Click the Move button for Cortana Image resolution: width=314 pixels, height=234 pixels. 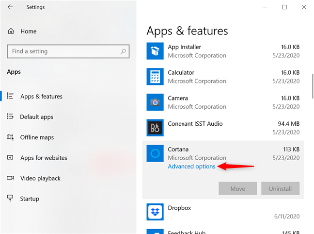238,188
